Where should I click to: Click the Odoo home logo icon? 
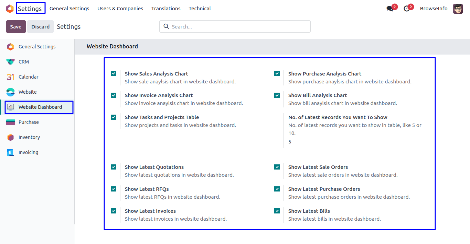tap(10, 9)
